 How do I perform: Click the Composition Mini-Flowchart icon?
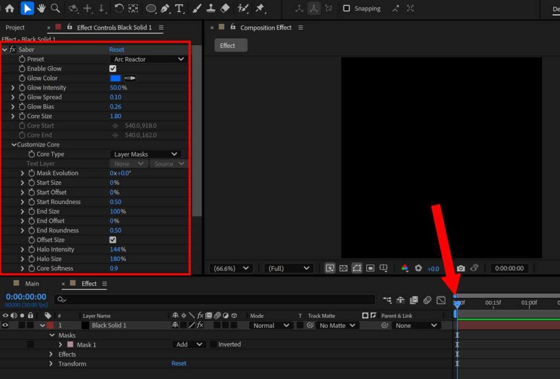coord(387,300)
